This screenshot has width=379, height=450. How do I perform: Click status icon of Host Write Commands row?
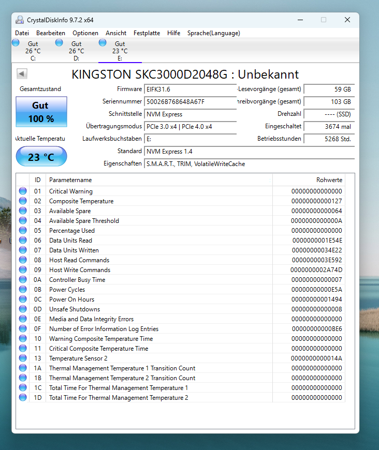[23, 269]
